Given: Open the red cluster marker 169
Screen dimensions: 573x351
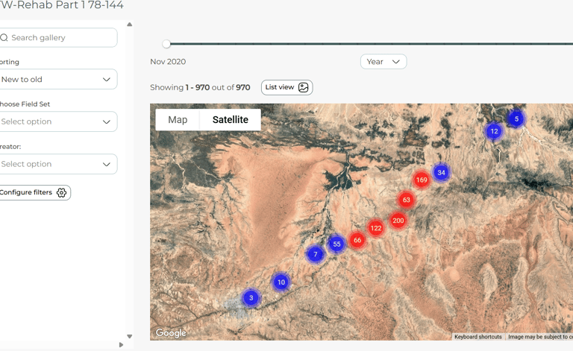Looking at the screenshot, I should [422, 180].
